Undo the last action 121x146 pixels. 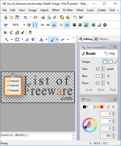click(26, 17)
